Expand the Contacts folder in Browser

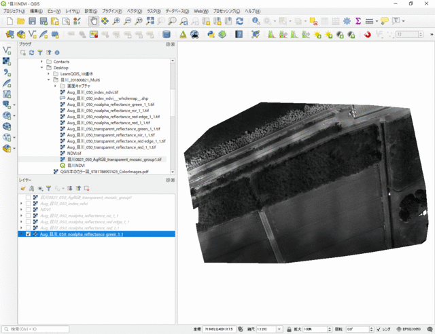tap(41, 62)
